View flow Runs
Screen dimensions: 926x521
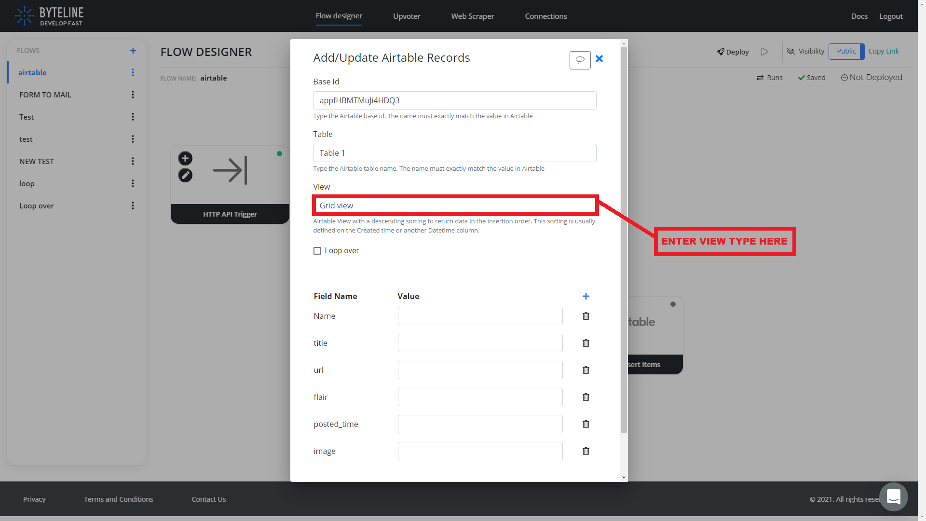(x=770, y=78)
